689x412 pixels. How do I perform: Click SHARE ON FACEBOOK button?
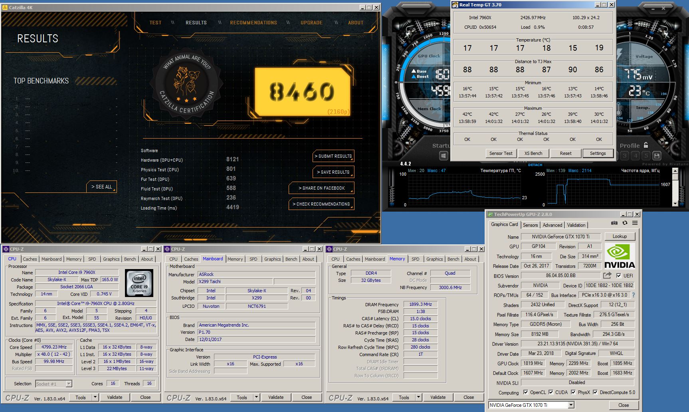tap(321, 188)
